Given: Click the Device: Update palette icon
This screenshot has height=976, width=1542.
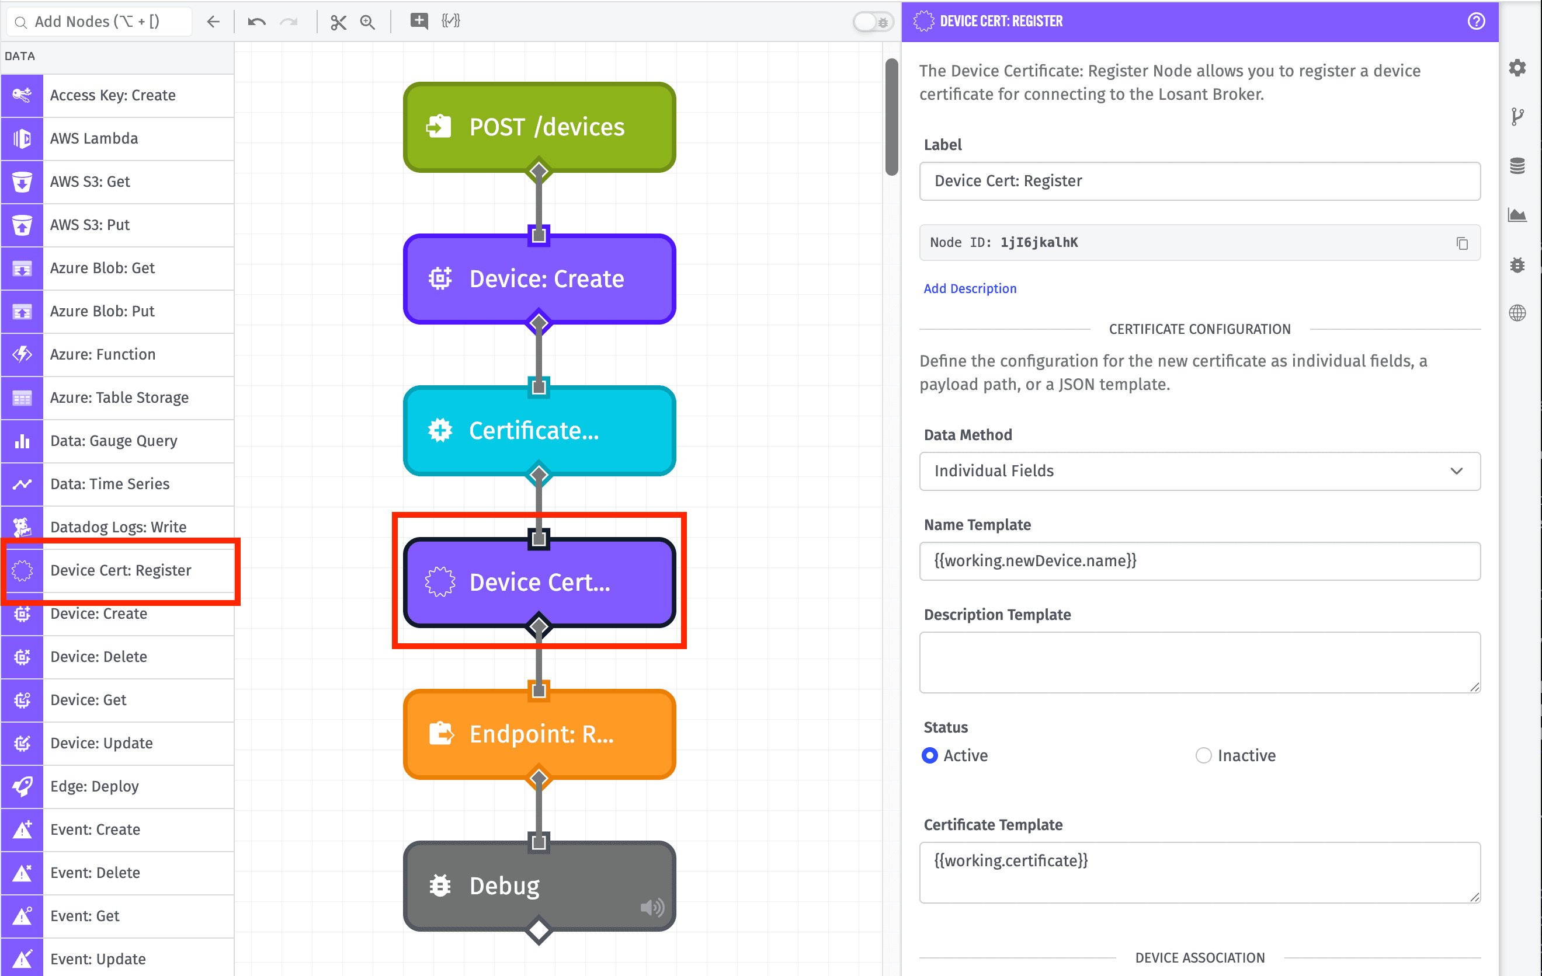Looking at the screenshot, I should tap(22, 743).
